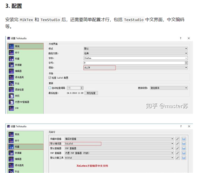Open the 语法高亮 icon in the General-page dialog sidebar
The image size is (200, 173).
tap(11, 77)
